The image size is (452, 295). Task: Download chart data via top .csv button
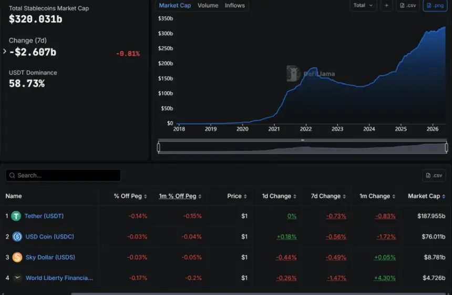coord(408,5)
